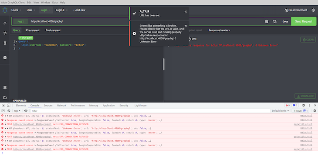
Task: Click the reload docs icon near Docs
Action: (x=274, y=21)
